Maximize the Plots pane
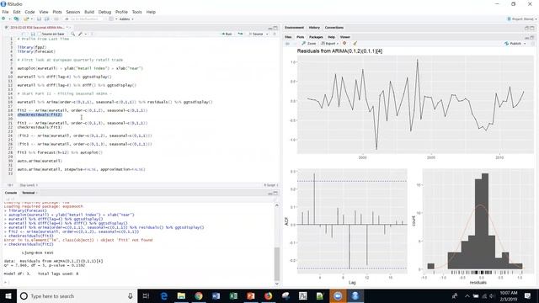 coord(532,37)
